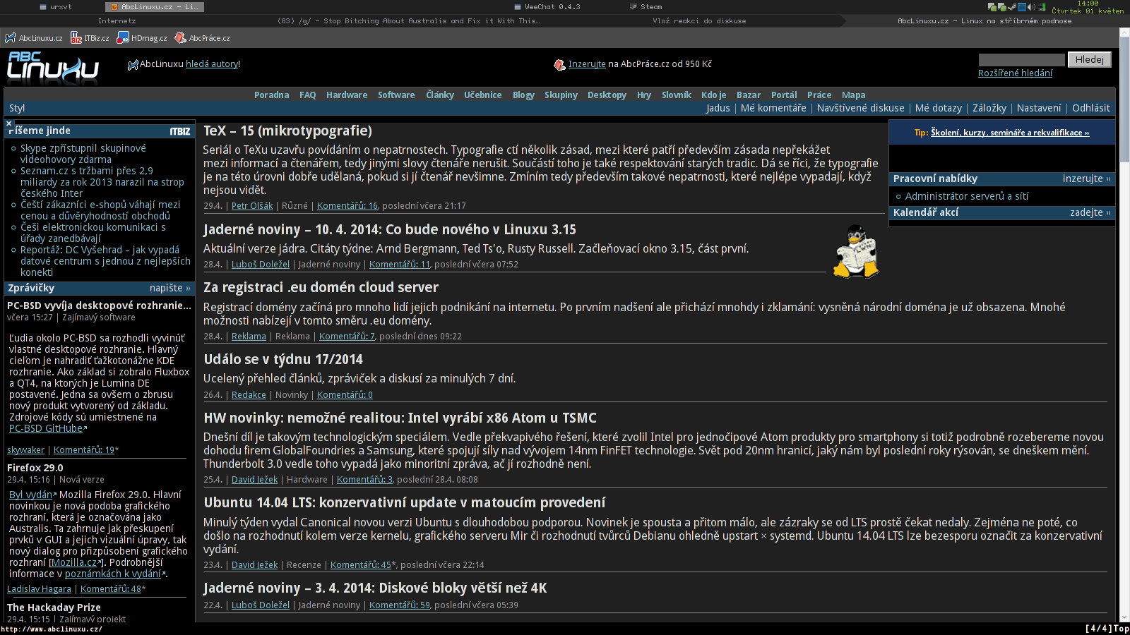Switch to the Internetz browser tab

[x=117, y=21]
